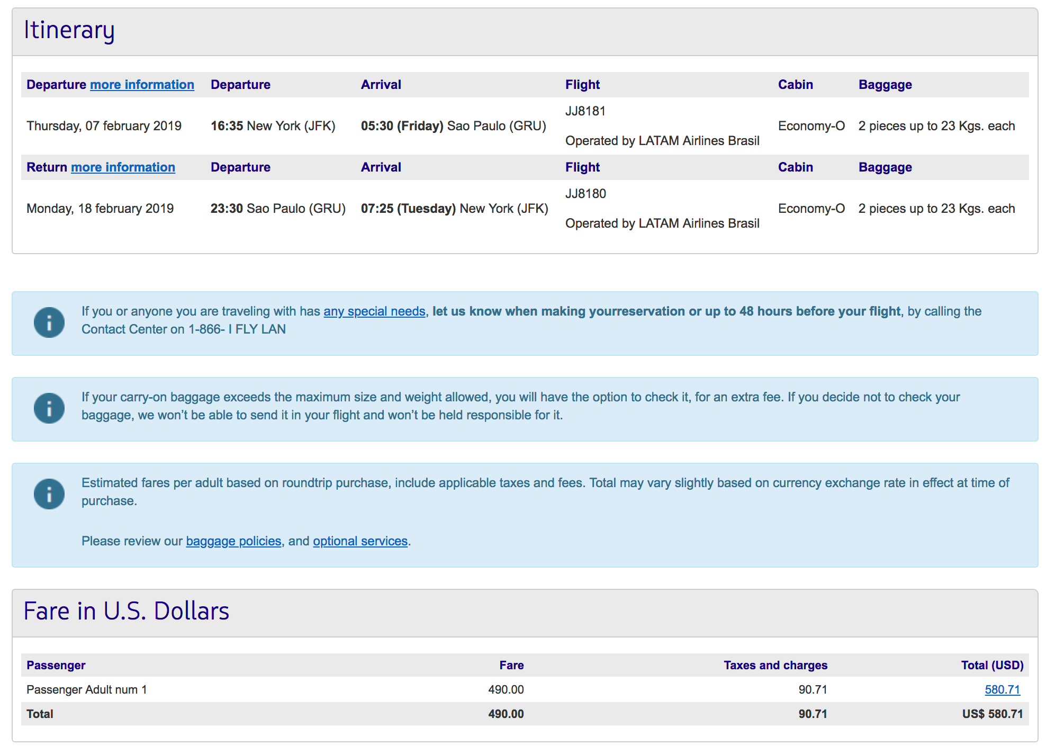1046x754 pixels.
Task: Click the Taxes and charges column header
Action: 775,665
